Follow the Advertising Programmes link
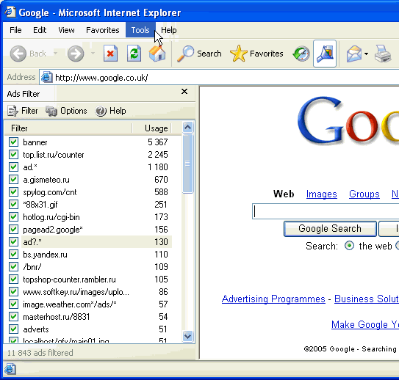 [273, 299]
